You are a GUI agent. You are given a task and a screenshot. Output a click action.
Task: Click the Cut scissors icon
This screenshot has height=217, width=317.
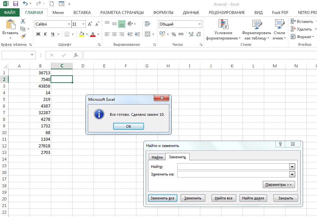coord(23,21)
